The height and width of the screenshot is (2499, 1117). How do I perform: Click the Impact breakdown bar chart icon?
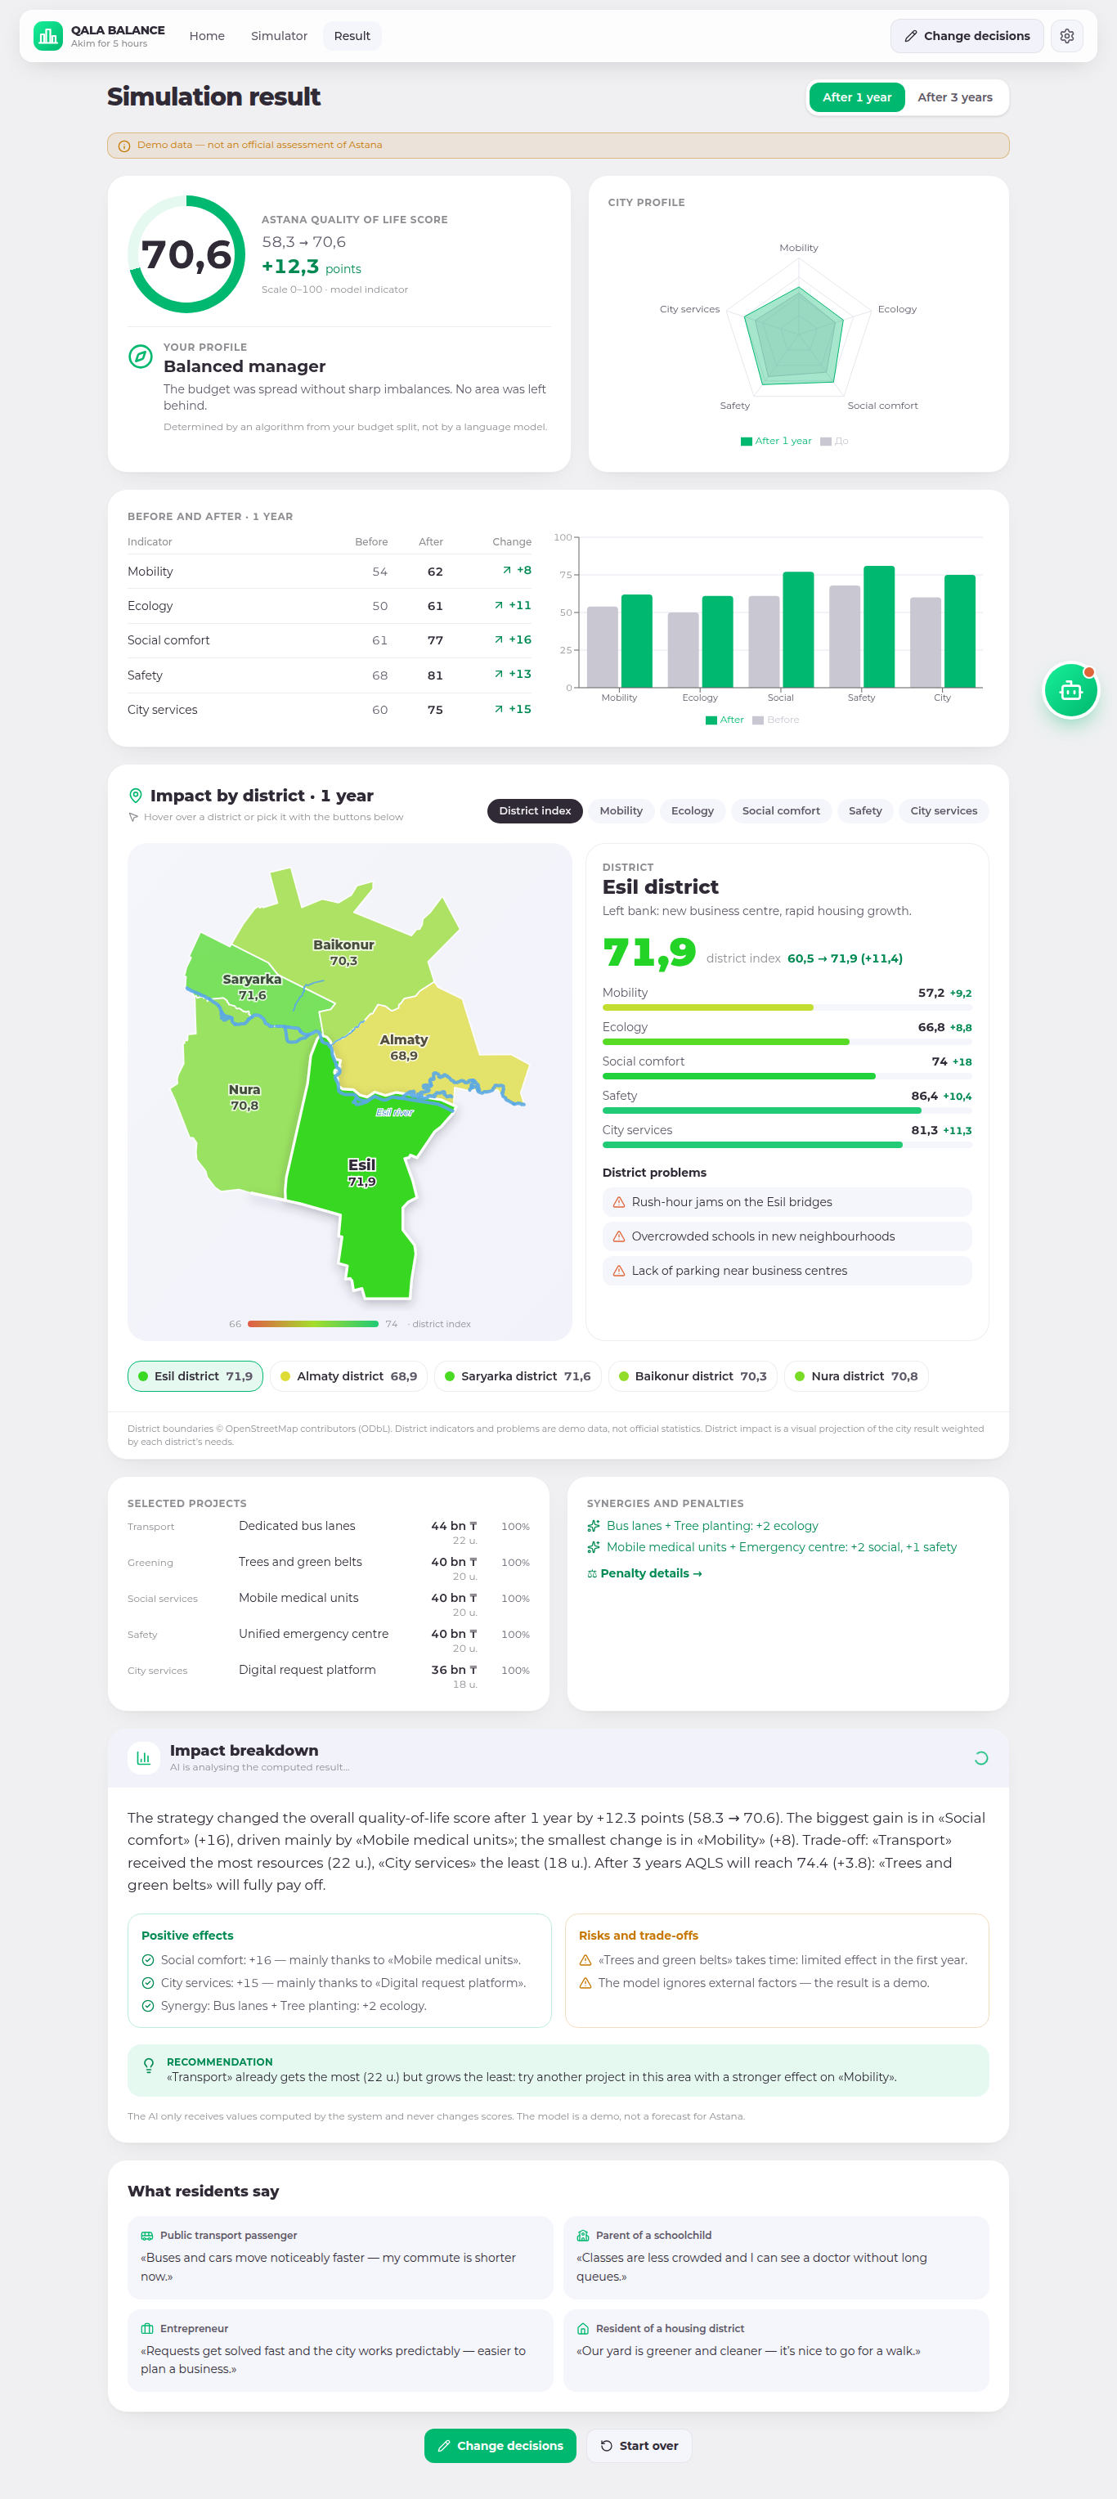point(144,1756)
